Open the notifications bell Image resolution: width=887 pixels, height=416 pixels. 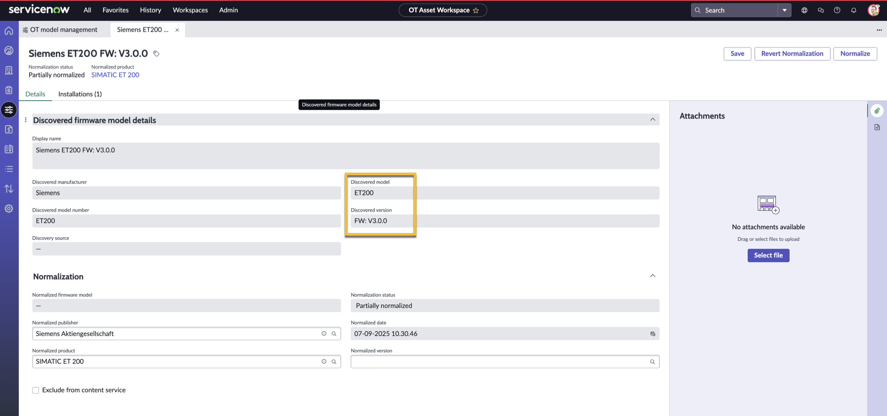854,10
